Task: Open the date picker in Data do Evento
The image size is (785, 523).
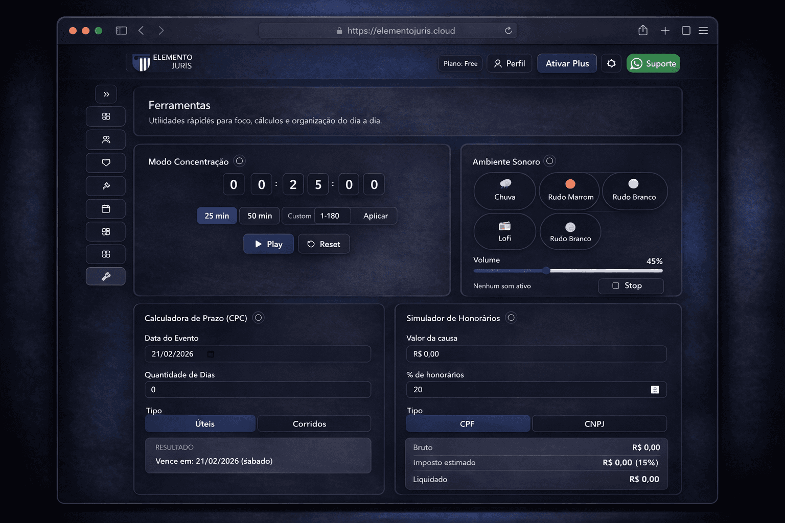Action: pyautogui.click(x=211, y=354)
